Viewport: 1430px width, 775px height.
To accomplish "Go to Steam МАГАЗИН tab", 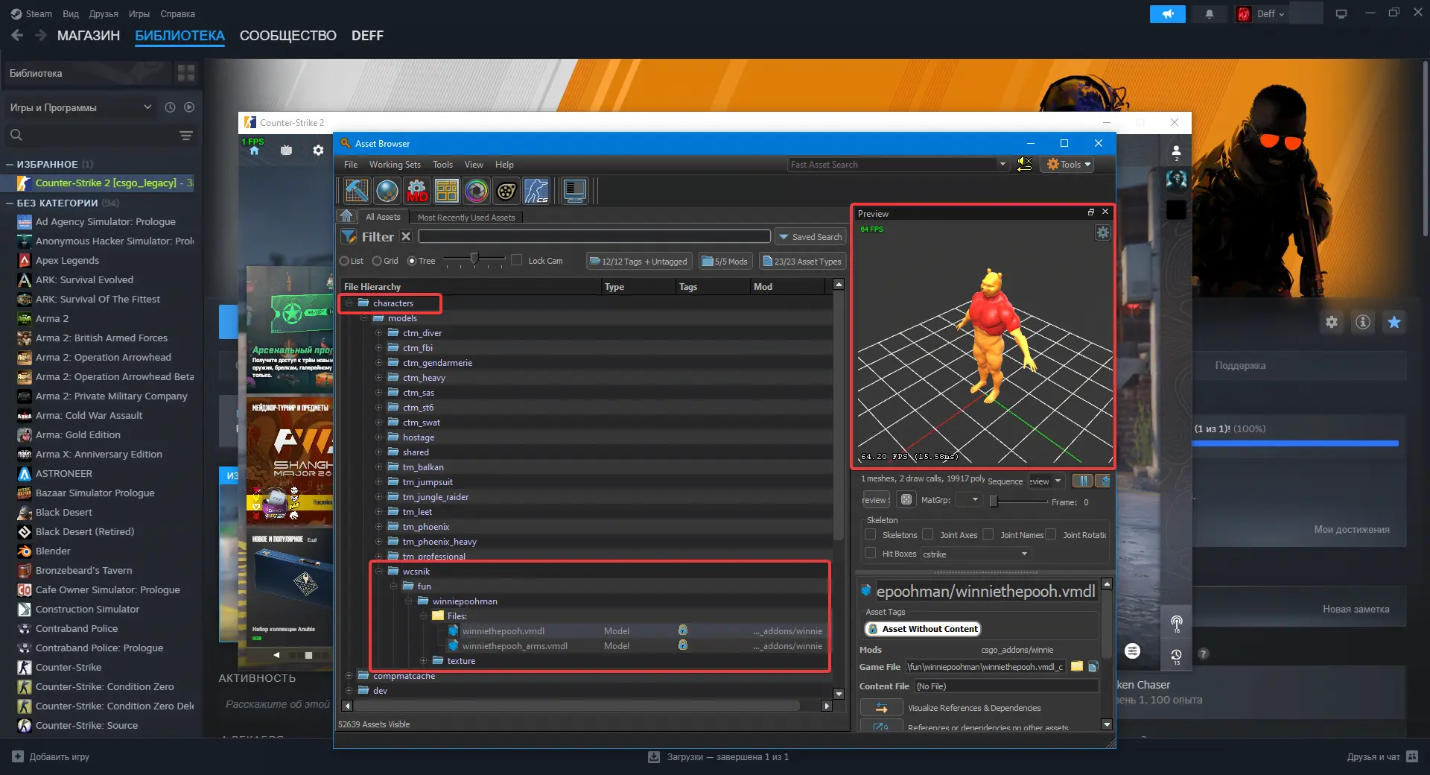I will click(89, 36).
